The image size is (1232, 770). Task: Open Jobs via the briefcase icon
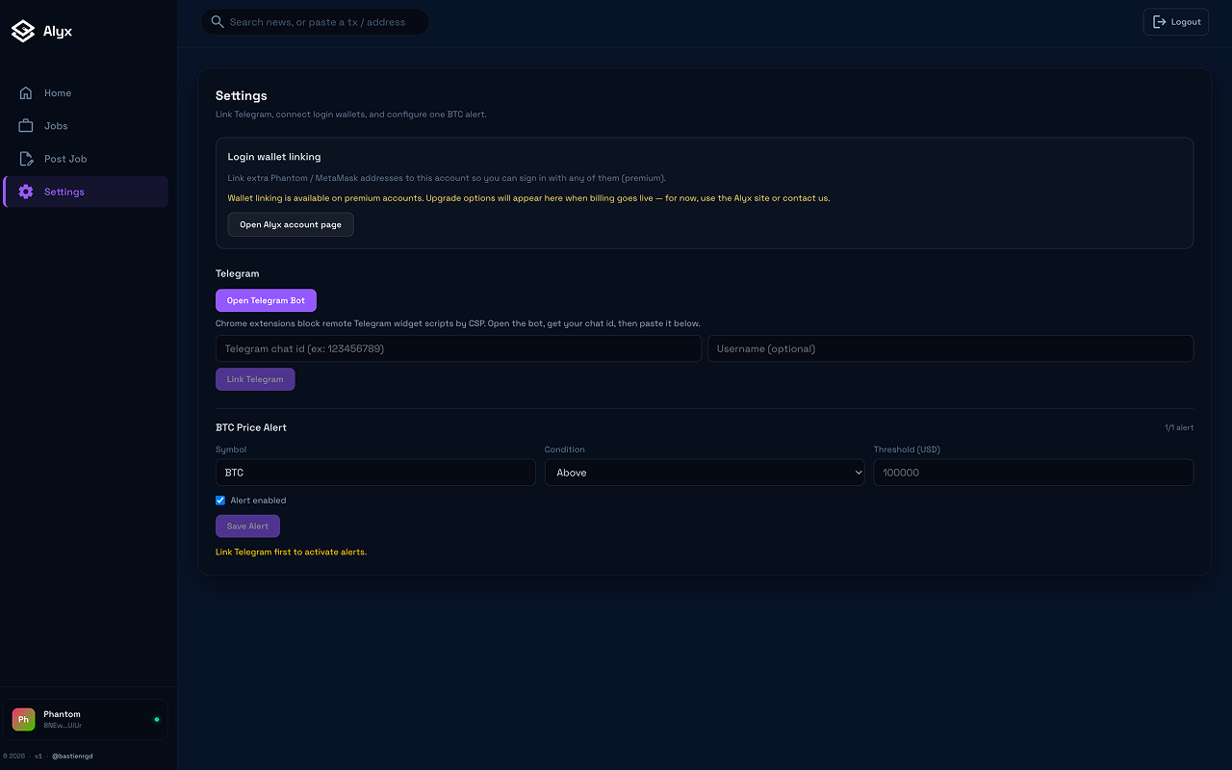pos(26,126)
